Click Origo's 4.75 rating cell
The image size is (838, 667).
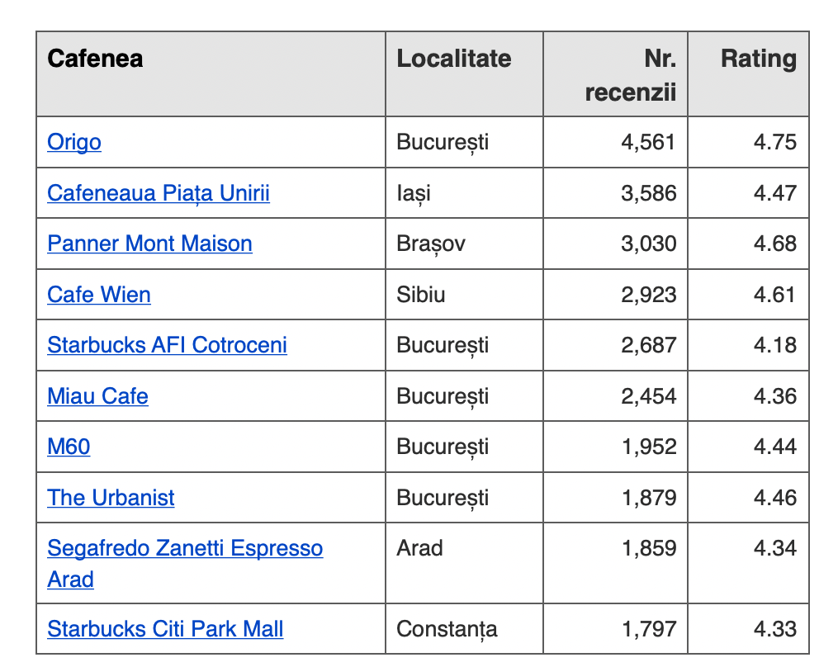774,142
